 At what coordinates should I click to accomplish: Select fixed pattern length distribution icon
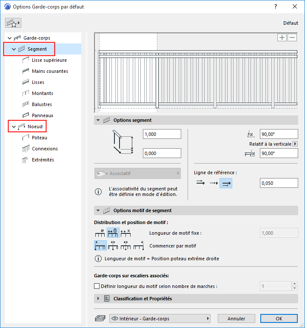[113, 233]
